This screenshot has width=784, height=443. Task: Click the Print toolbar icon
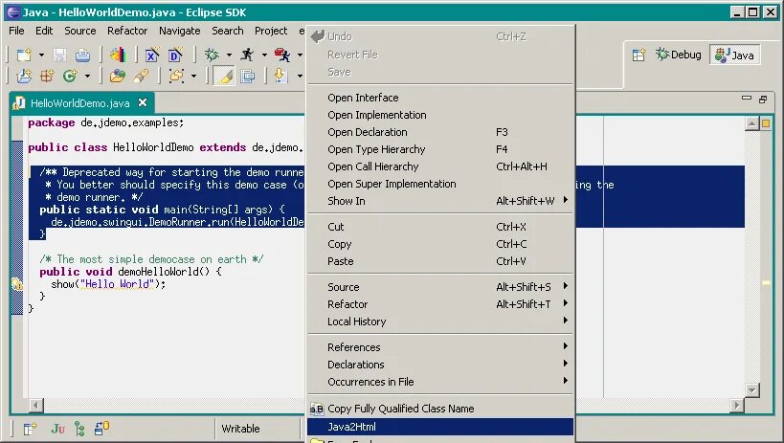[x=82, y=55]
